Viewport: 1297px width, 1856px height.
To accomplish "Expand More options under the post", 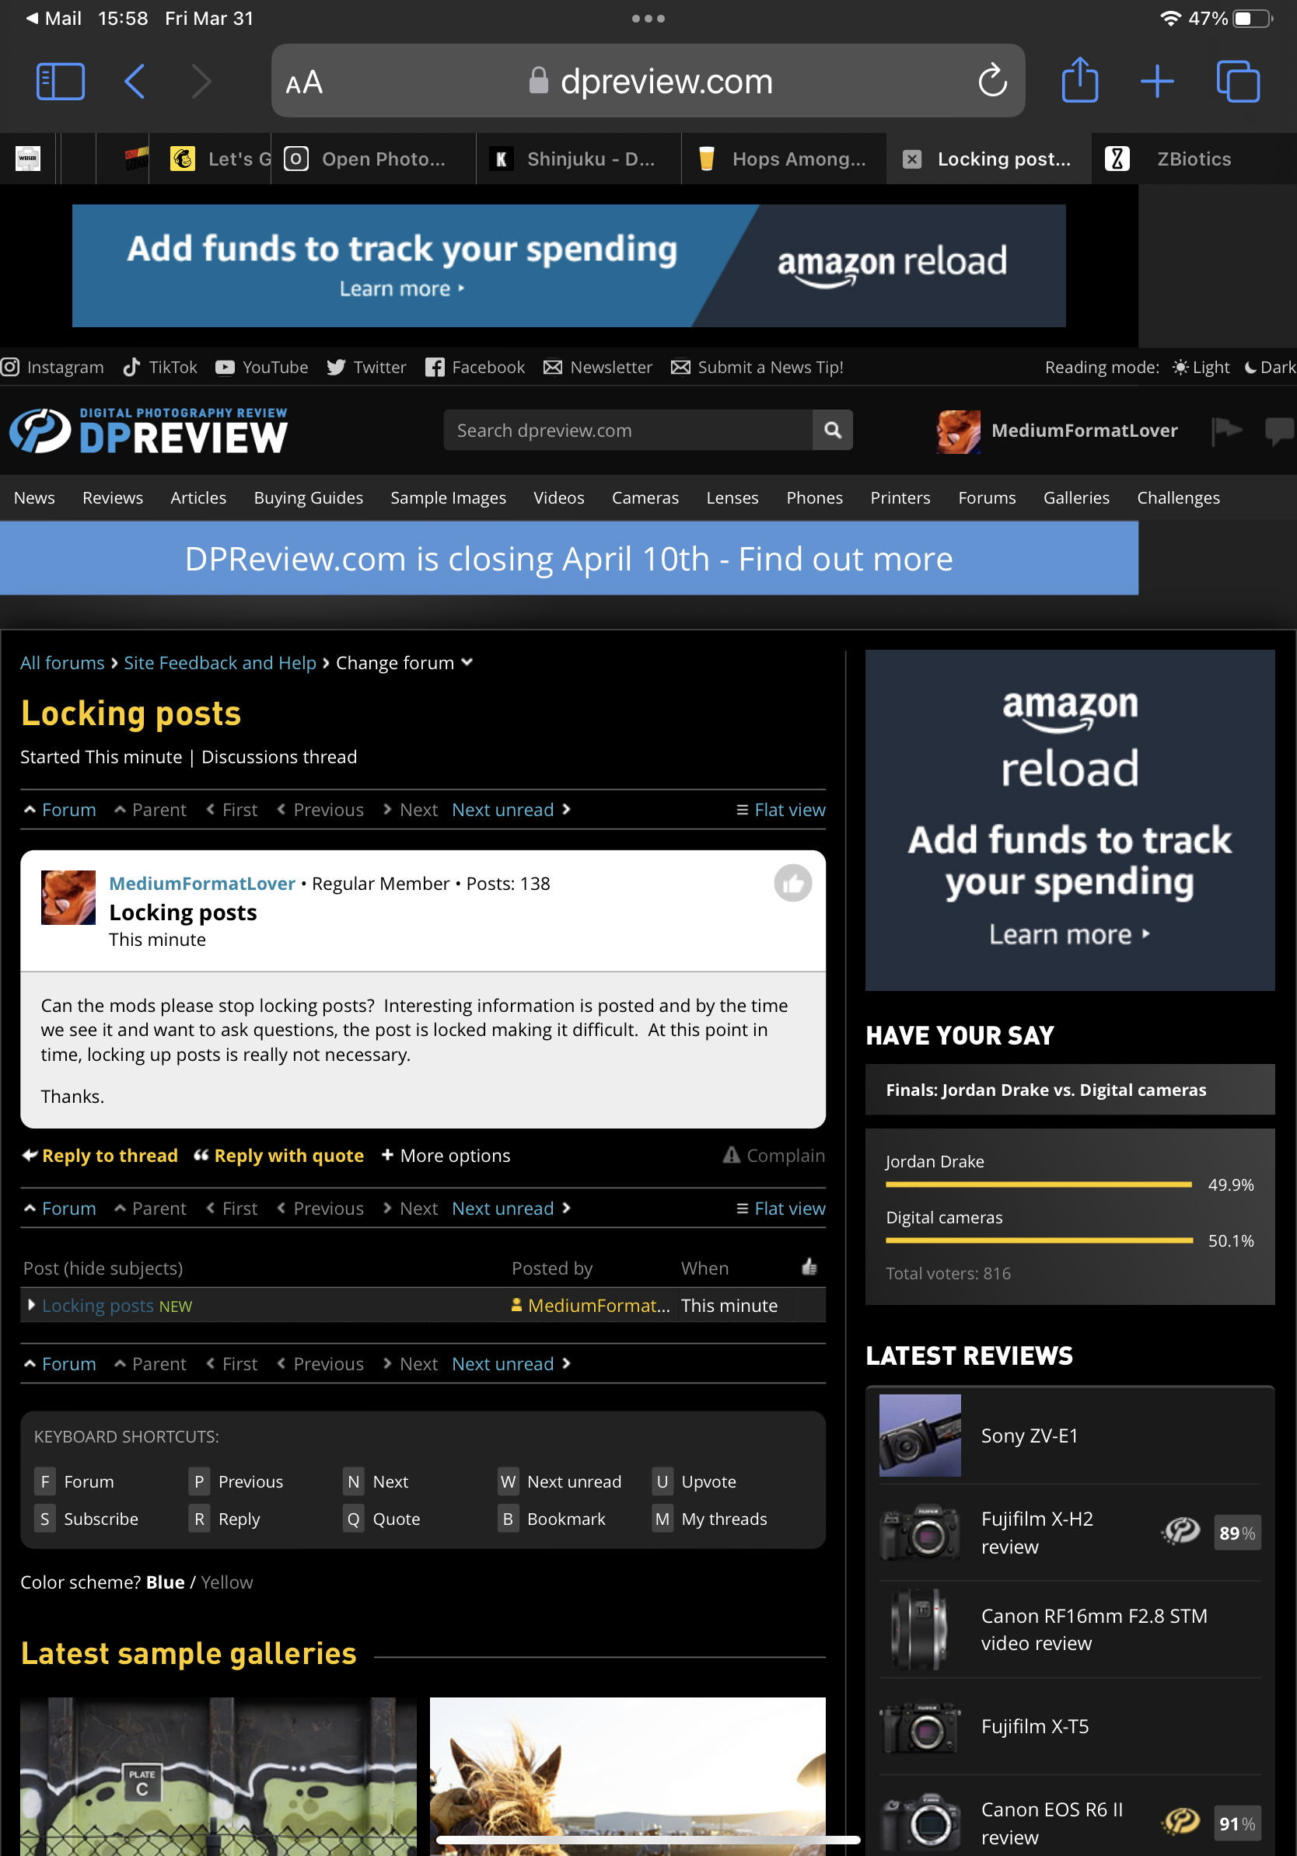I will pyautogui.click(x=446, y=1156).
